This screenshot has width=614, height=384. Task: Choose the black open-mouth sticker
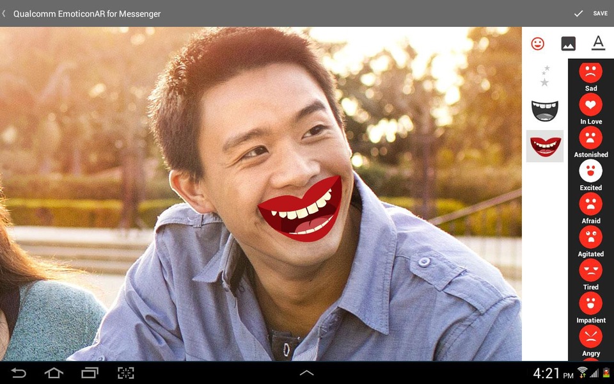(545, 111)
